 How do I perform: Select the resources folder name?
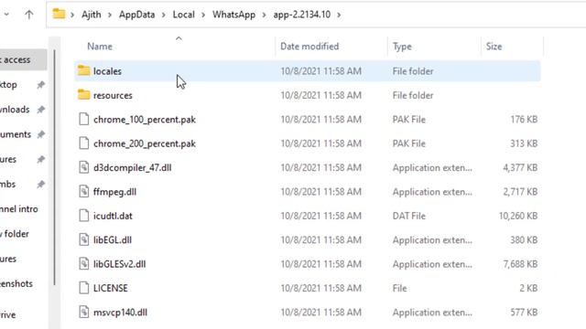(113, 95)
